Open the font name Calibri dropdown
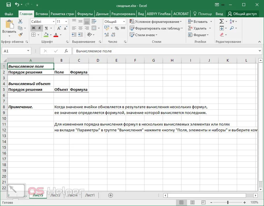 54,21
